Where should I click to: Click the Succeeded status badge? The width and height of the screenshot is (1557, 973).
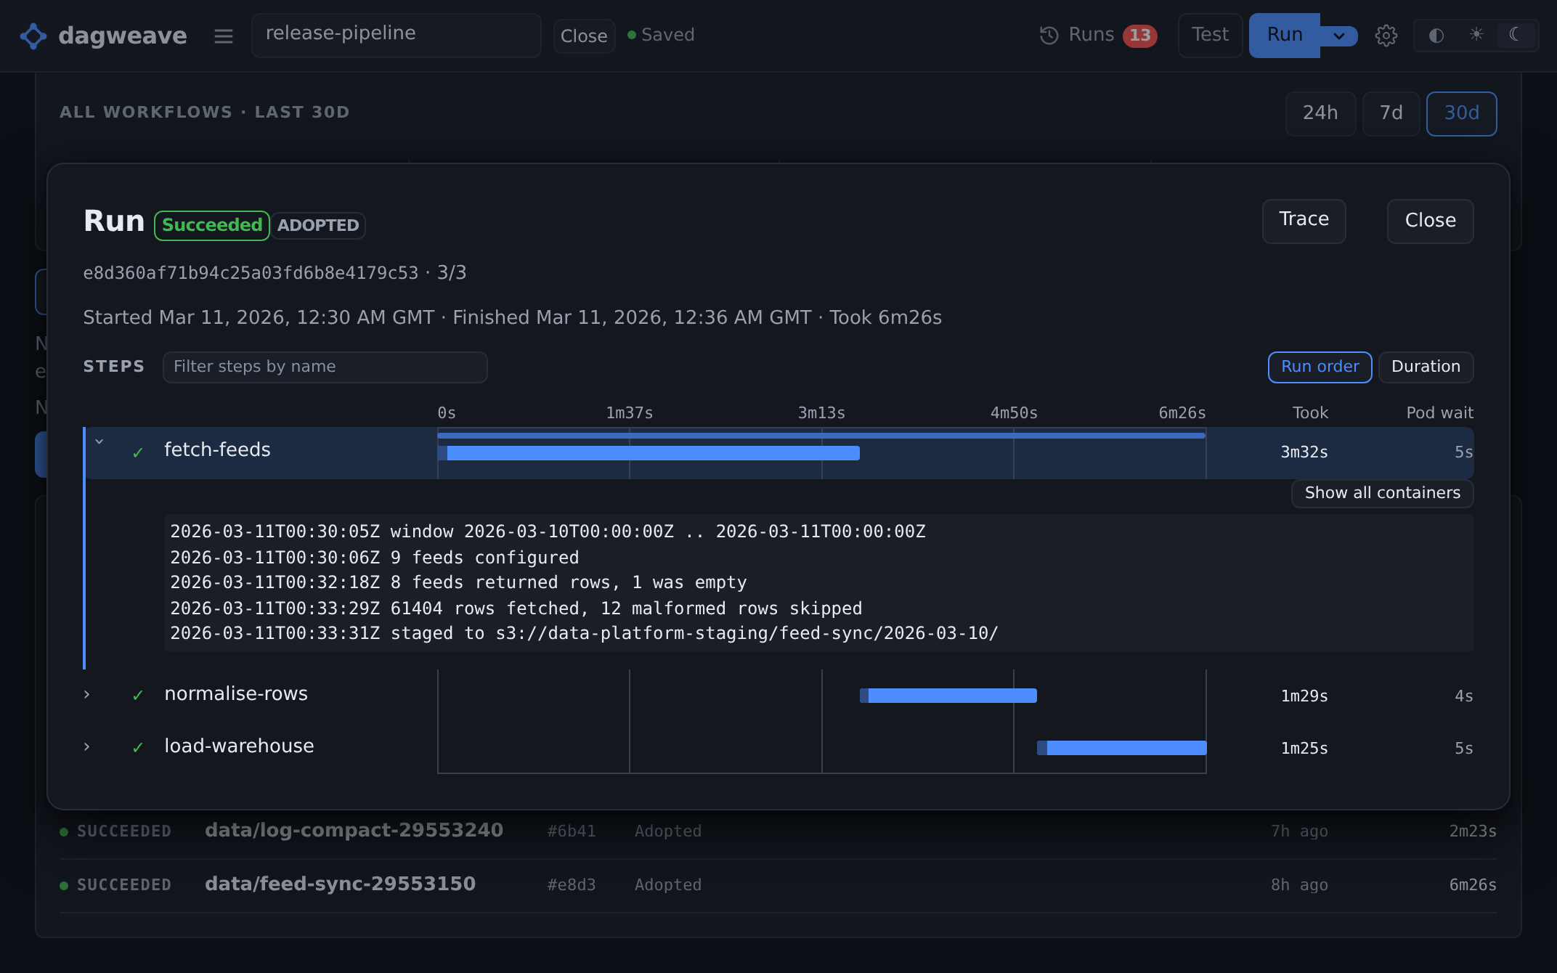click(212, 225)
